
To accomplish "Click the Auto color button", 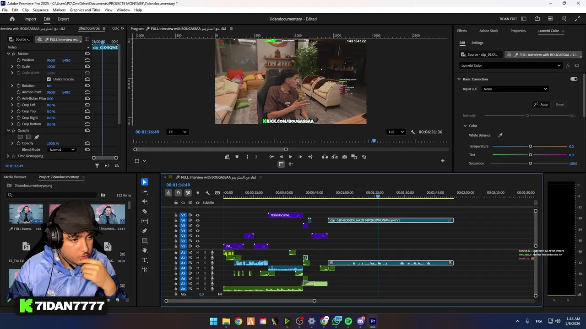I will tap(541, 104).
